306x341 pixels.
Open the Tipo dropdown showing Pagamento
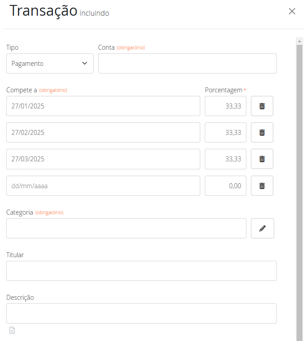click(50, 64)
